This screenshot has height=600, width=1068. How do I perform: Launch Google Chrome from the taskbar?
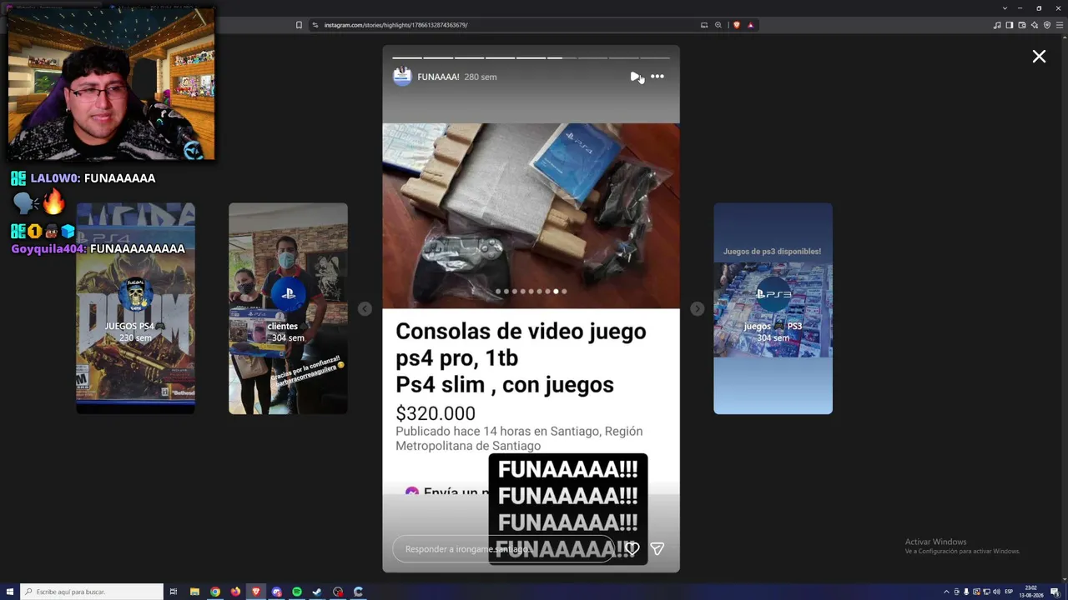(215, 592)
